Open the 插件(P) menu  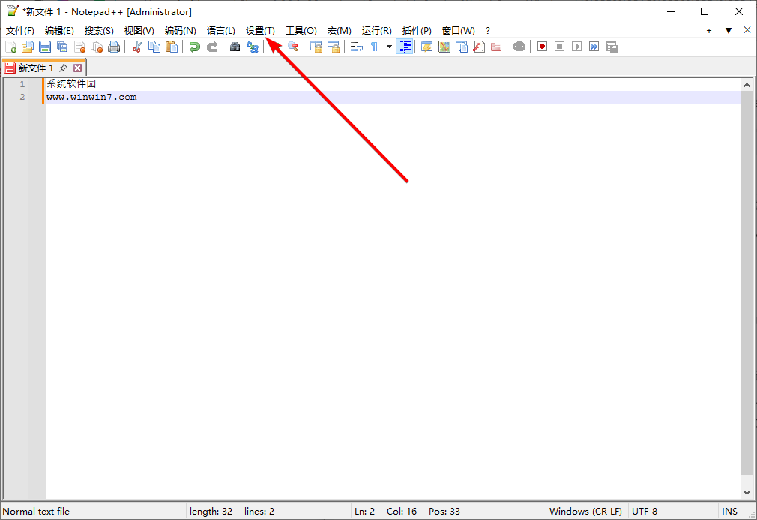coord(417,31)
